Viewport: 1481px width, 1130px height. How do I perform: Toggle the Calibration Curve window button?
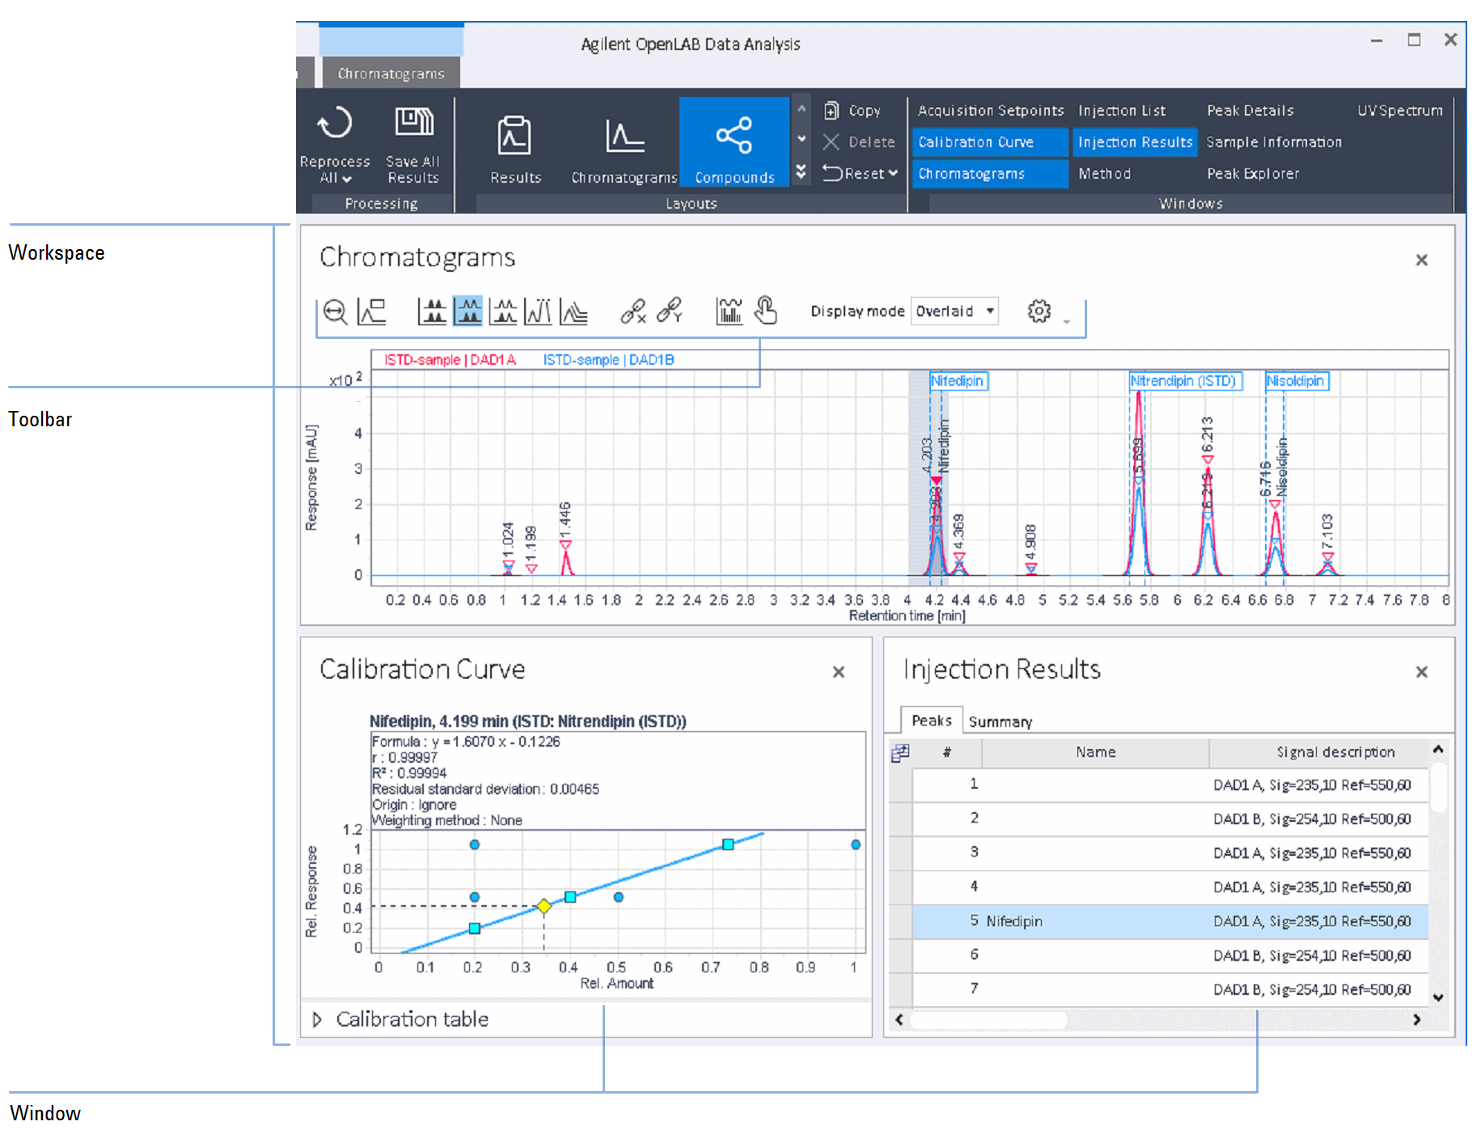990,142
